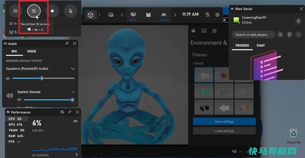Close the Xbox Social widget
The image size is (305, 158).
pyautogui.click(x=301, y=9)
